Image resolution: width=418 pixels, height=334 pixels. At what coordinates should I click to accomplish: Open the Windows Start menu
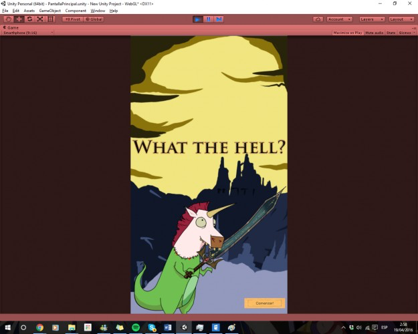[x=7, y=327]
